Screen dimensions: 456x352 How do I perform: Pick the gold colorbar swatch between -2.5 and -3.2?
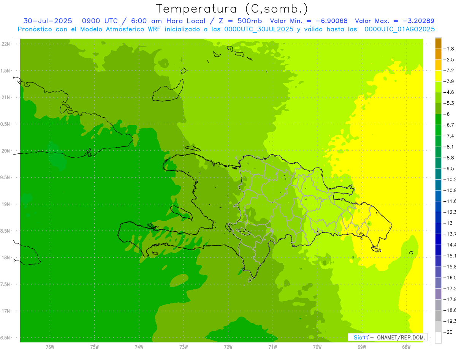(x=438, y=65)
